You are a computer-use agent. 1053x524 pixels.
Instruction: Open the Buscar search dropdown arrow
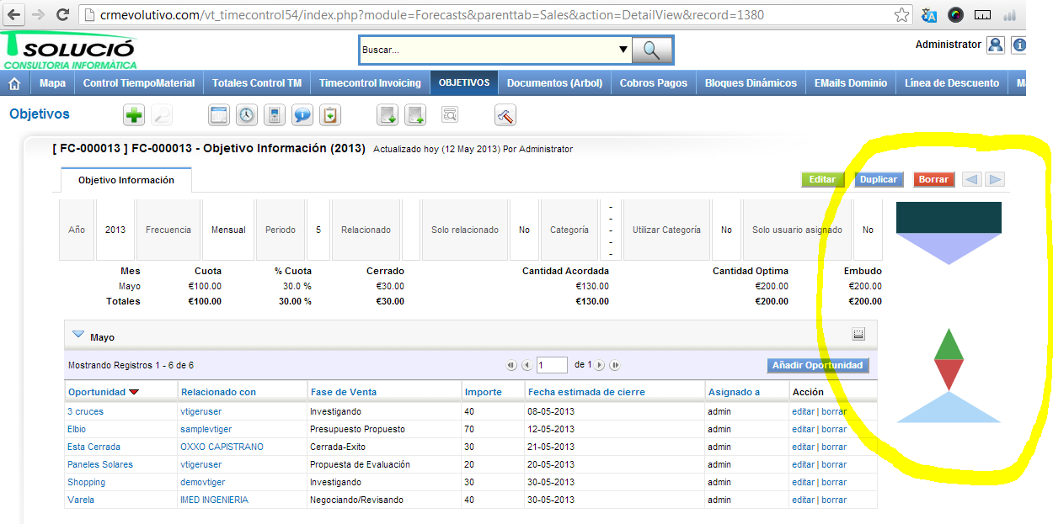click(623, 50)
